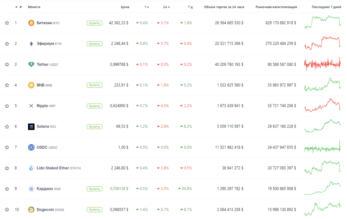Toggle the favorite star for Tether
The image size is (347, 219).
tap(7, 64)
